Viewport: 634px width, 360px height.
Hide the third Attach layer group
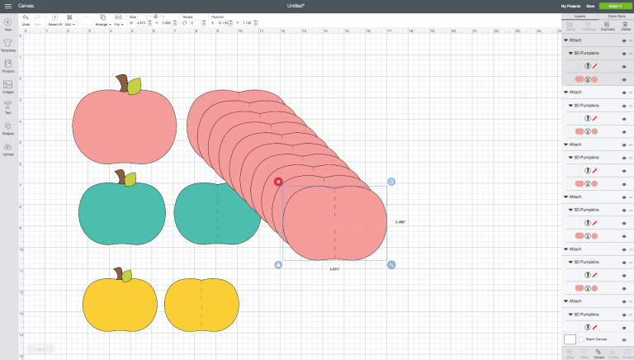point(623,144)
